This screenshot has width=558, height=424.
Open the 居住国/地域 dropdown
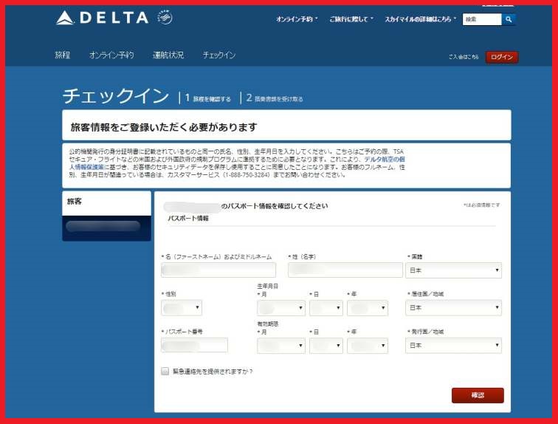(x=453, y=308)
